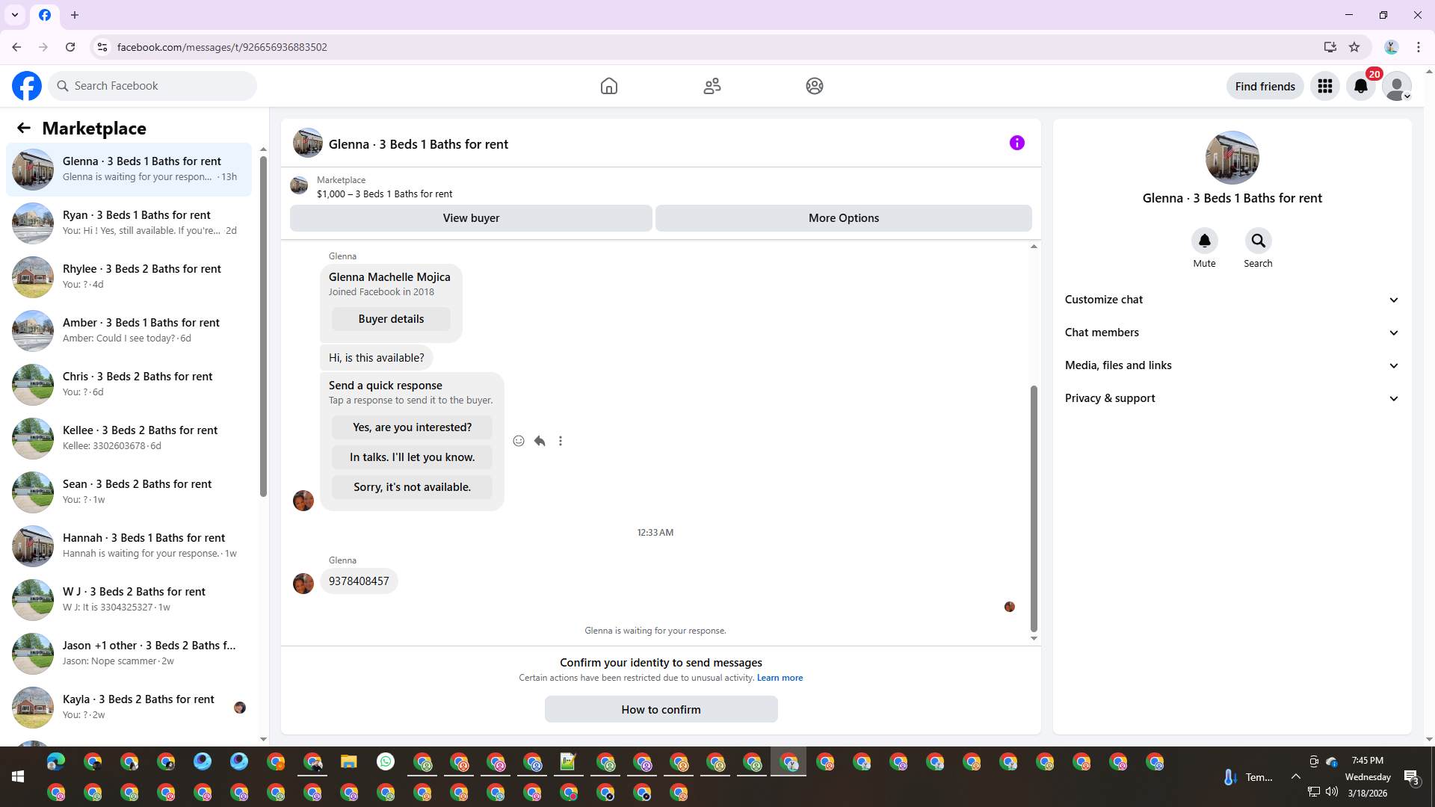Open the Friends icon in top navigation

(712, 86)
